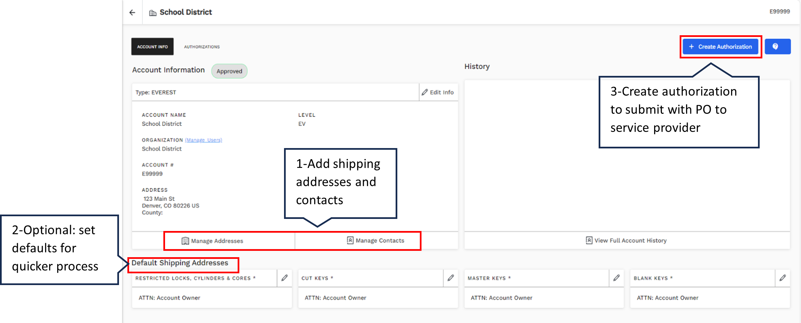Image resolution: width=801 pixels, height=323 pixels.
Task: Click the person icon beside View Full Account History
Action: (589, 240)
